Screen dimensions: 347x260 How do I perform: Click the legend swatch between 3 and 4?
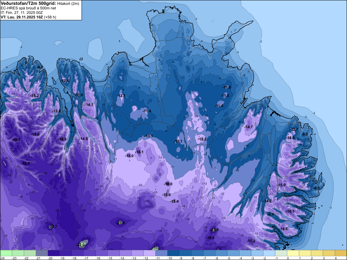tap(329, 253)
